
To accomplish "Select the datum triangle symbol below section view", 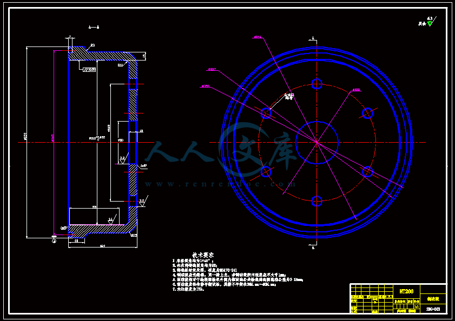I will 54,240.
